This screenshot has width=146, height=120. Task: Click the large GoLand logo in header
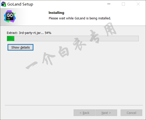[x=10, y=17]
